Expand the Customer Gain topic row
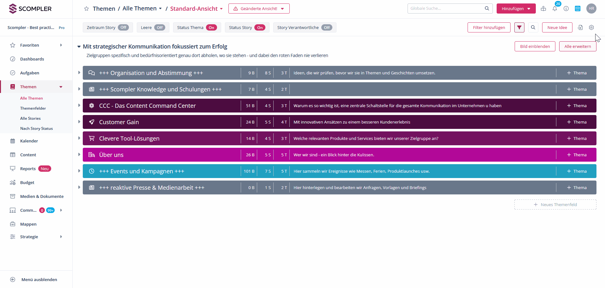This screenshot has width=605, height=288. pyautogui.click(x=79, y=122)
